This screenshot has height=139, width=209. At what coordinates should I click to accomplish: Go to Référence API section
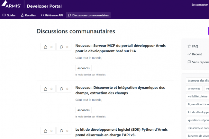click(52, 15)
